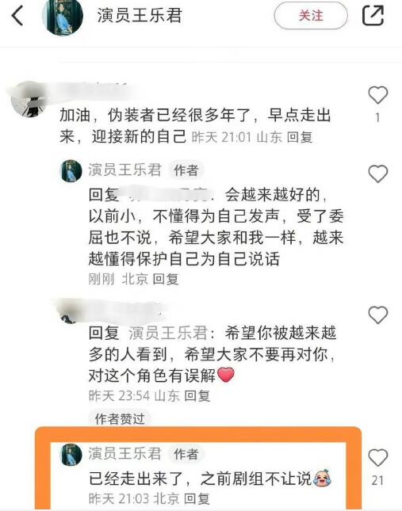Reply to the comment posted 昨天 21:03 北京
Image resolution: width=402 pixels, height=511 pixels.
197,498
